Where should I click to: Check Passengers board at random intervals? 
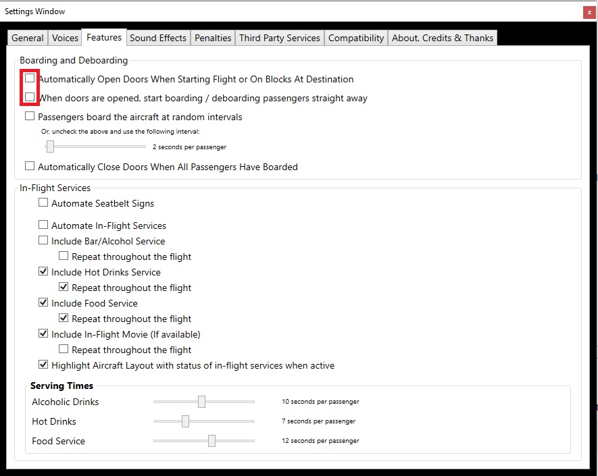(30, 116)
